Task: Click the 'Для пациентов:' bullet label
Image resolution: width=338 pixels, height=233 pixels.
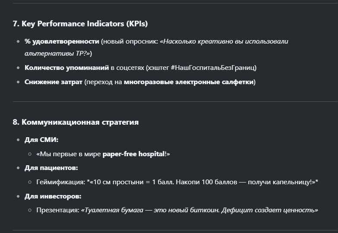Action: 51,168
